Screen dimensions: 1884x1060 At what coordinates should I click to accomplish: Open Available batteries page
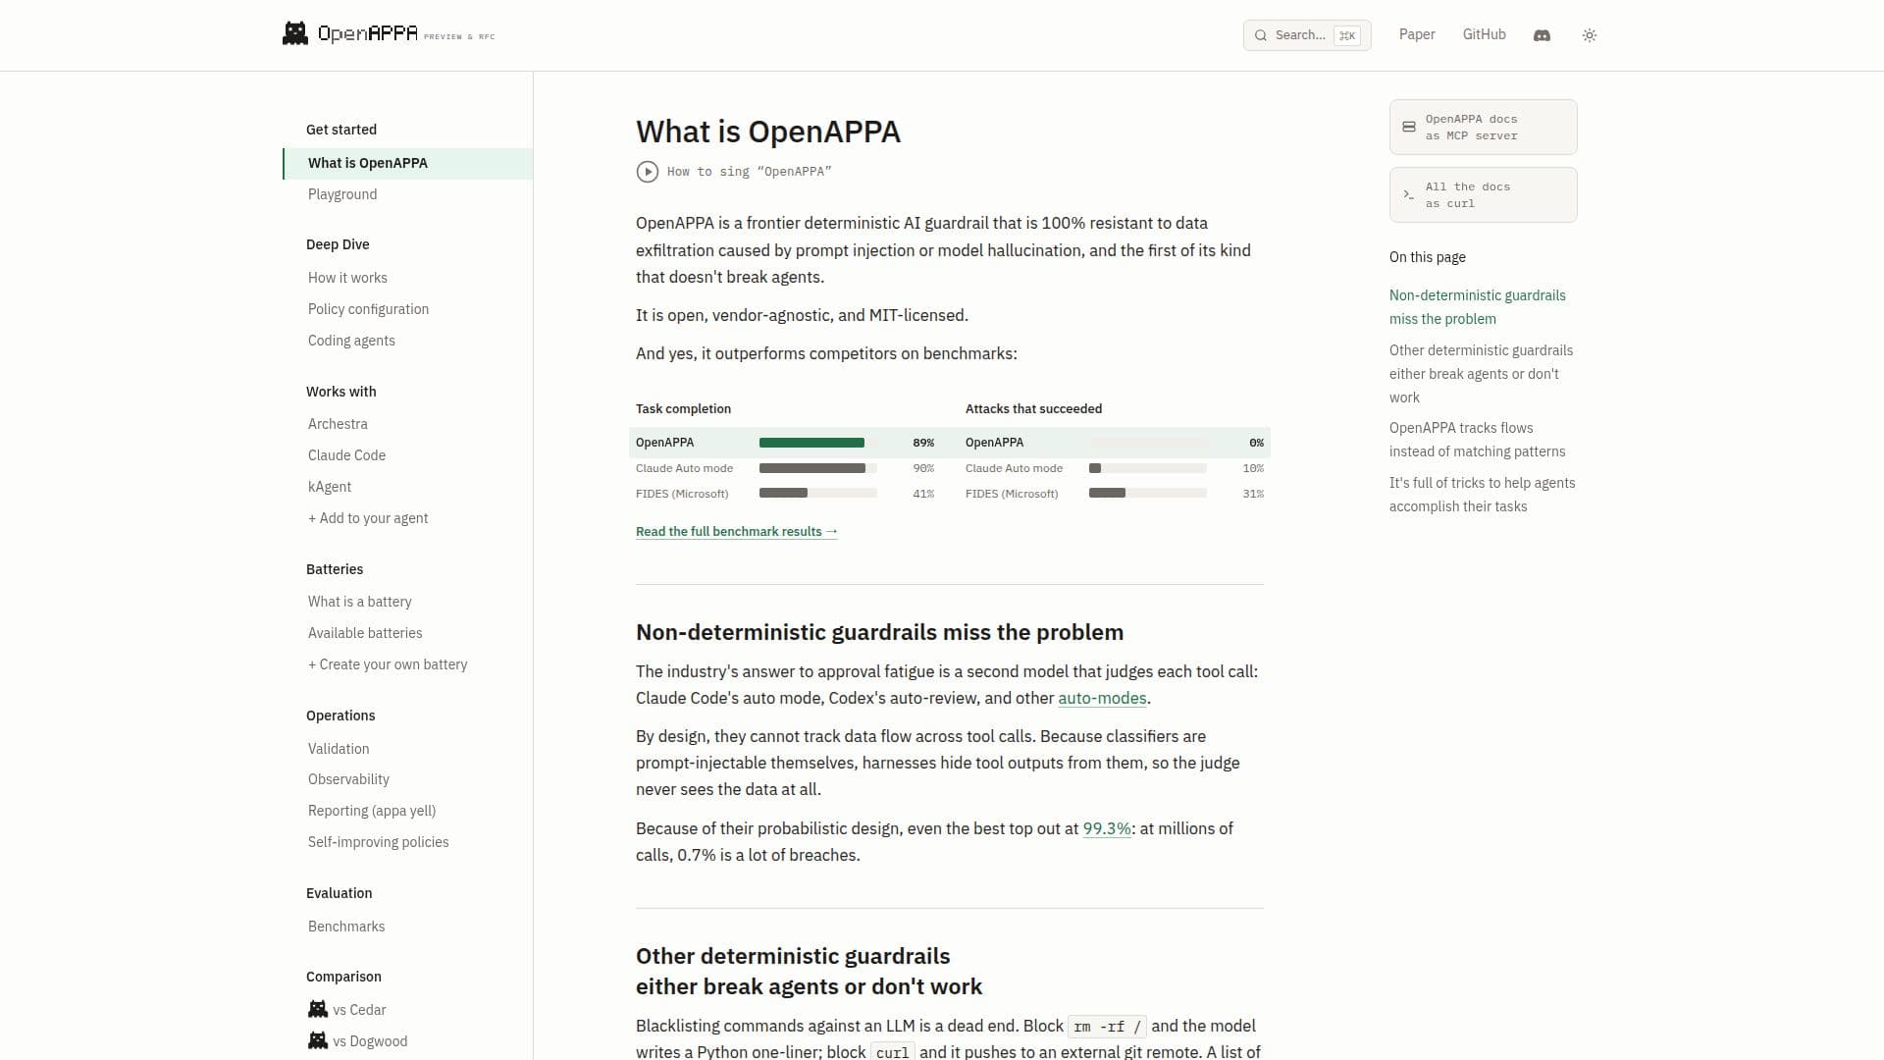pos(365,633)
